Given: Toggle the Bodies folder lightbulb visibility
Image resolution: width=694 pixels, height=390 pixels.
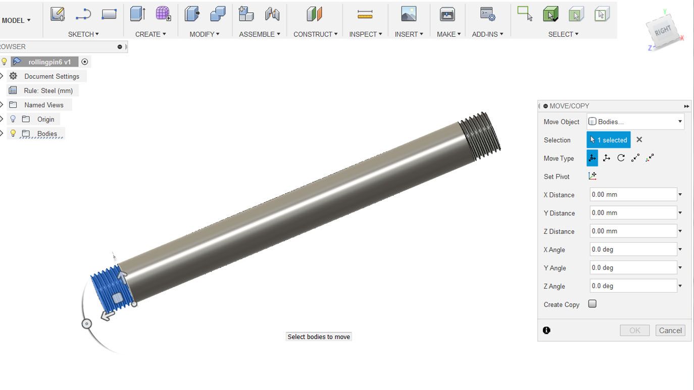Looking at the screenshot, I should [13, 133].
